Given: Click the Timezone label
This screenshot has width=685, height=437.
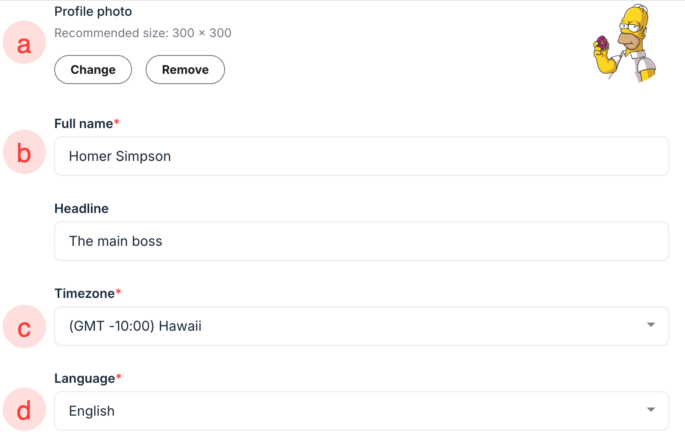Looking at the screenshot, I should click(x=85, y=294).
